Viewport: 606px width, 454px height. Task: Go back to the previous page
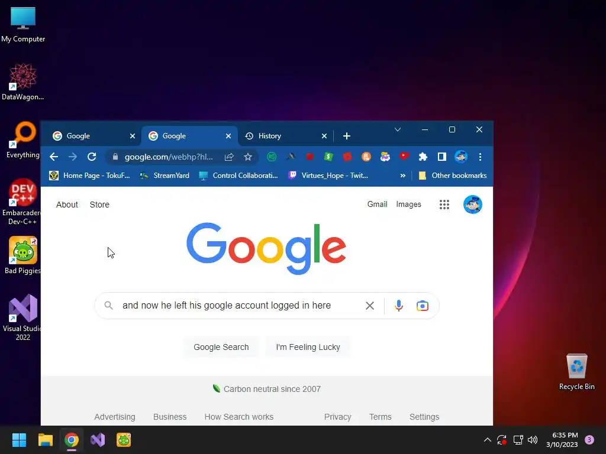point(54,157)
